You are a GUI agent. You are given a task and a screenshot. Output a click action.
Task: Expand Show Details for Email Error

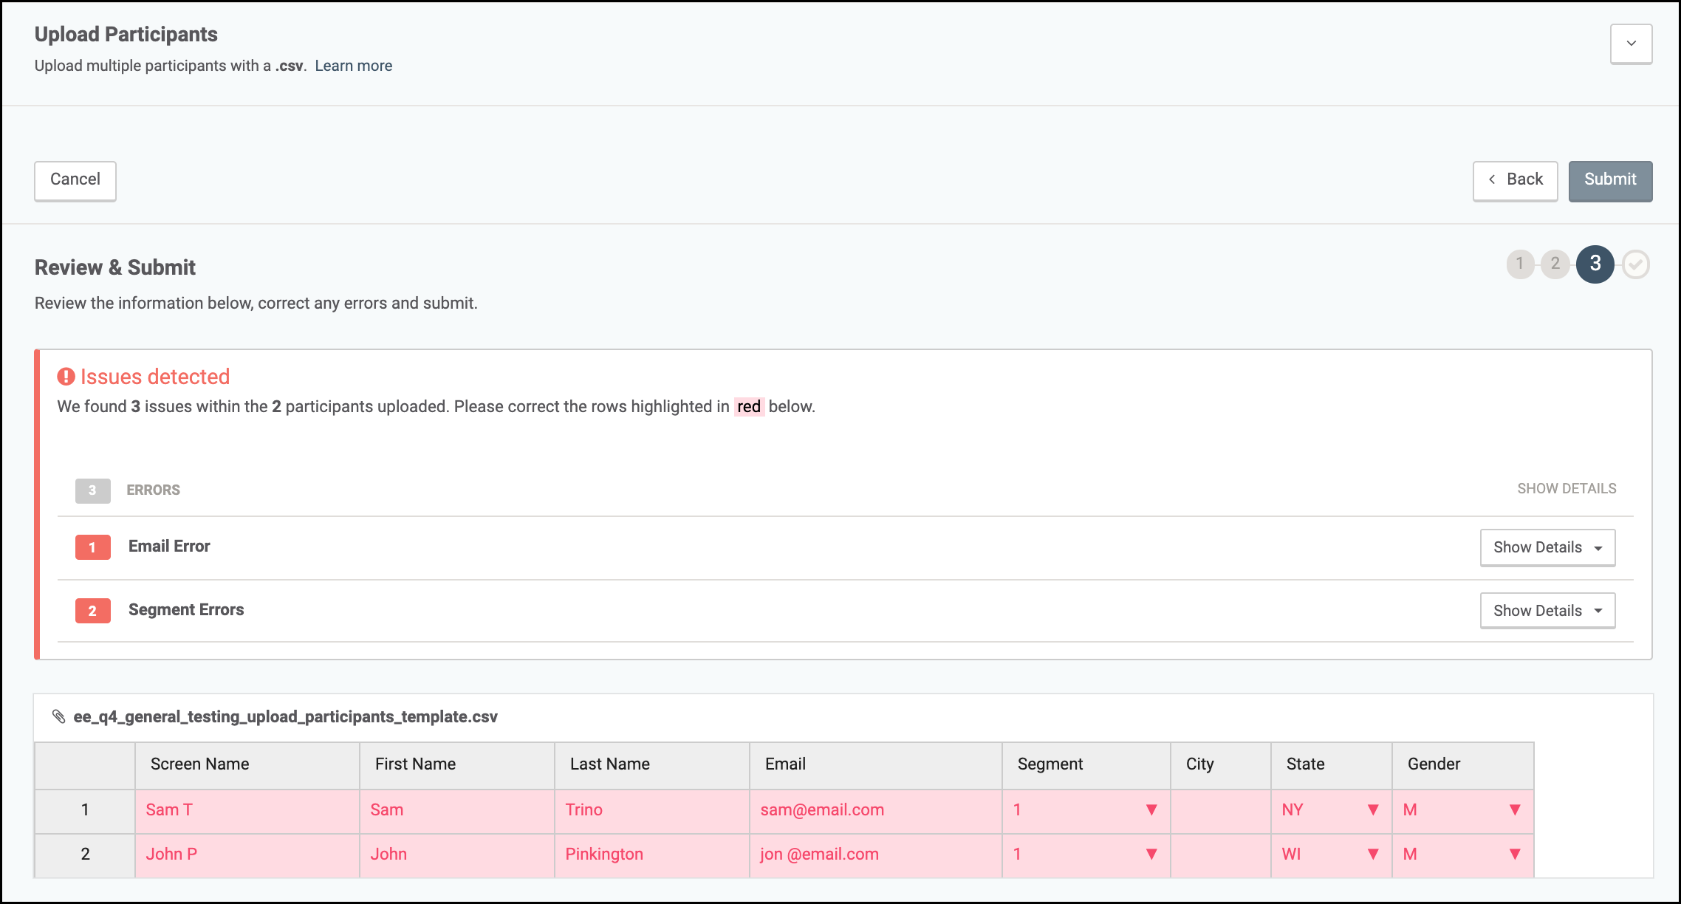(x=1547, y=547)
